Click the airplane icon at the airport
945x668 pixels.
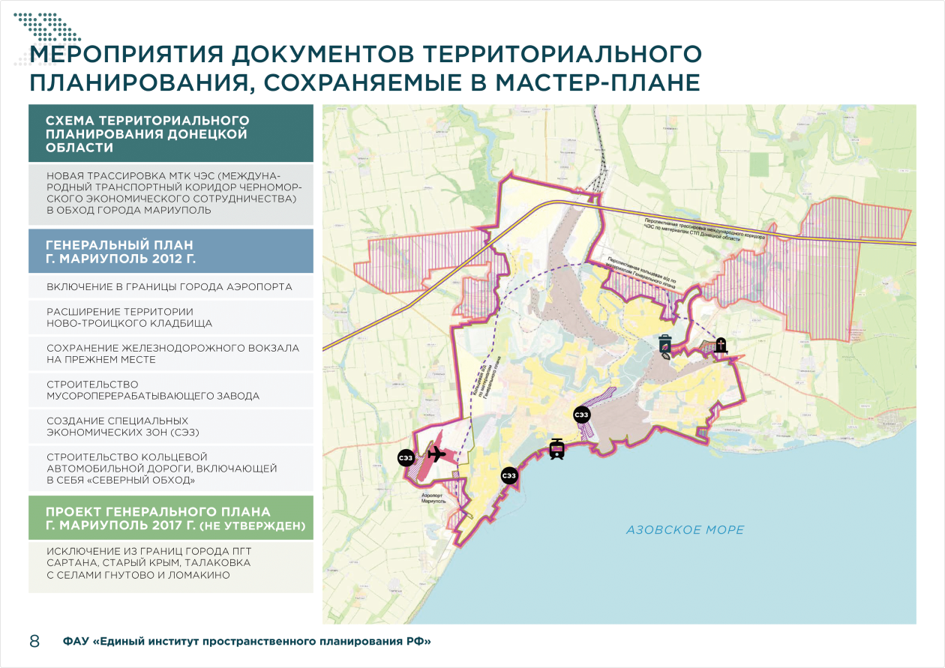coord(435,454)
